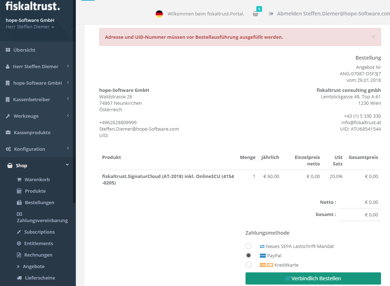Screen dimensions: 390x286
Task: Click the fiskaltrust logo
Action: [x=33, y=6]
